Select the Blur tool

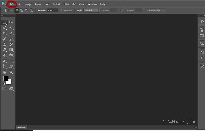tap(4, 55)
